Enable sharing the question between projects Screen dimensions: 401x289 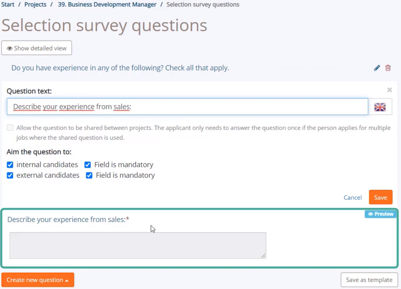(x=10, y=128)
